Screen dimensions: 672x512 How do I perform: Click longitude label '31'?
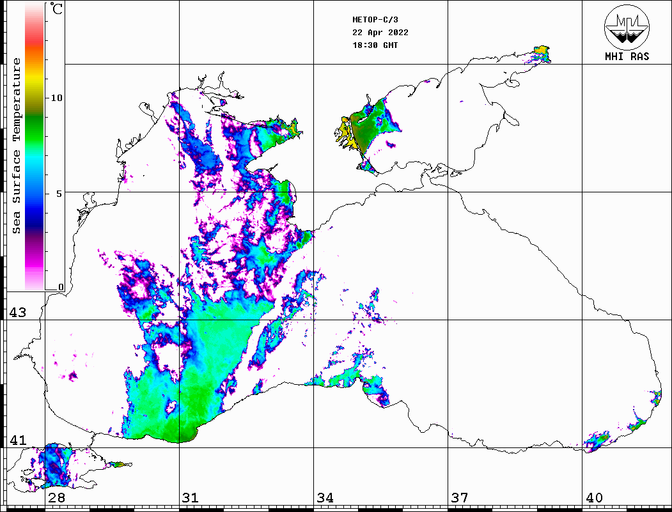[x=191, y=498]
